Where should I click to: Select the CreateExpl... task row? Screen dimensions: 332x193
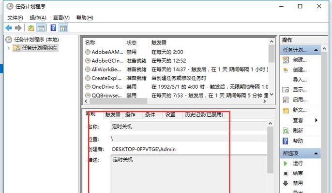tap(176, 78)
